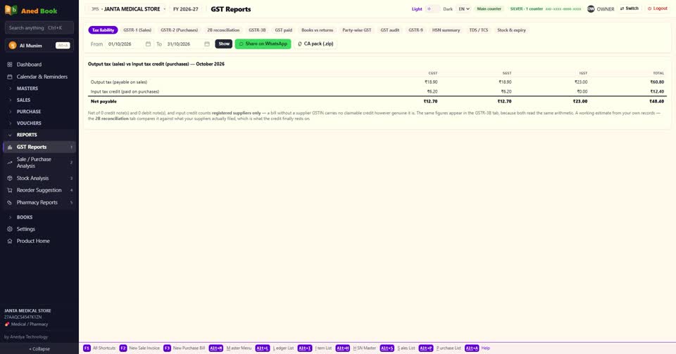Image resolution: width=676 pixels, height=354 pixels.
Task: Click the Alt+I Item List key badge
Action: [305, 348]
